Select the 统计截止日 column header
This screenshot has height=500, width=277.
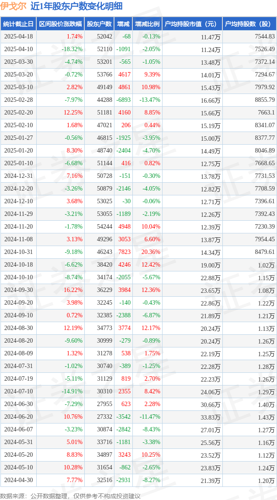tap(18, 24)
